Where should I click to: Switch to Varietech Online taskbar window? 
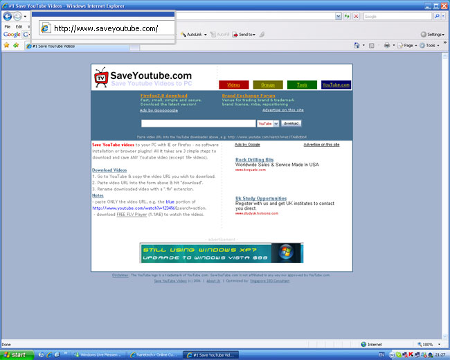click(x=154, y=355)
